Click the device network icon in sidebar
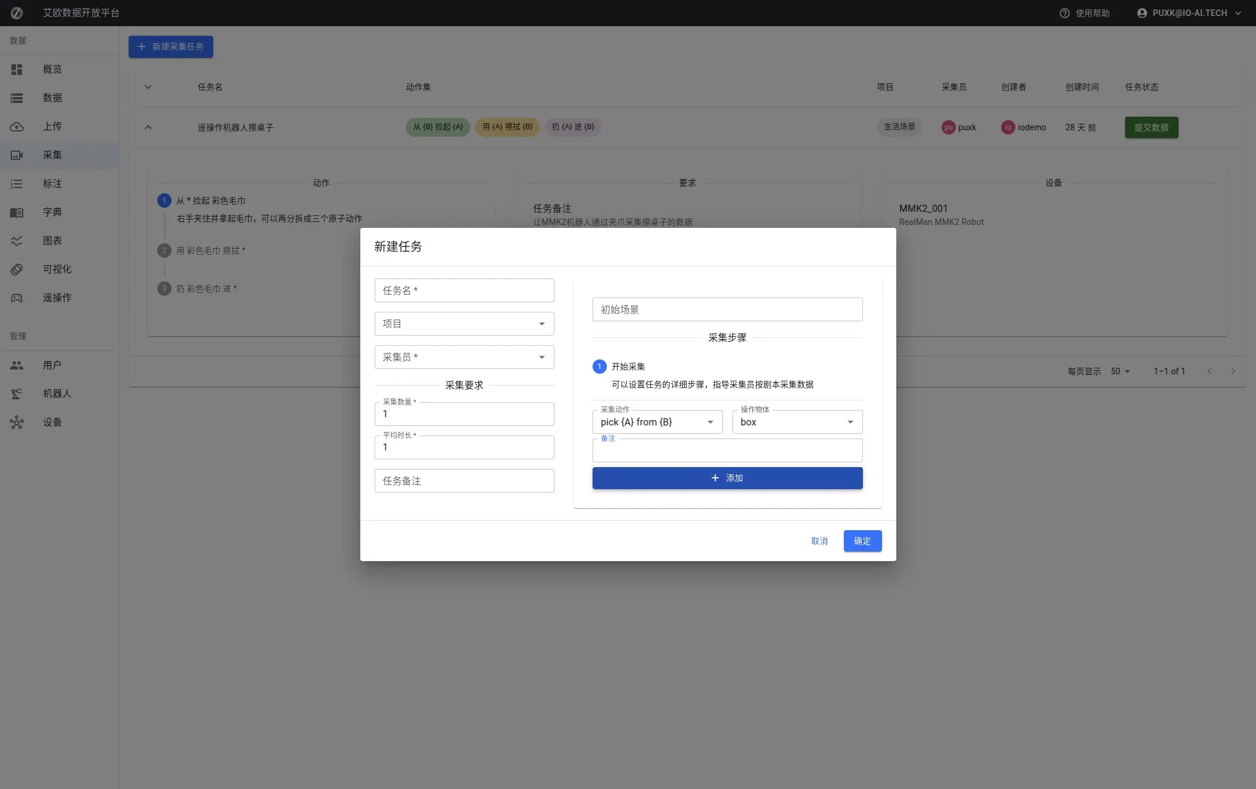 pos(17,422)
